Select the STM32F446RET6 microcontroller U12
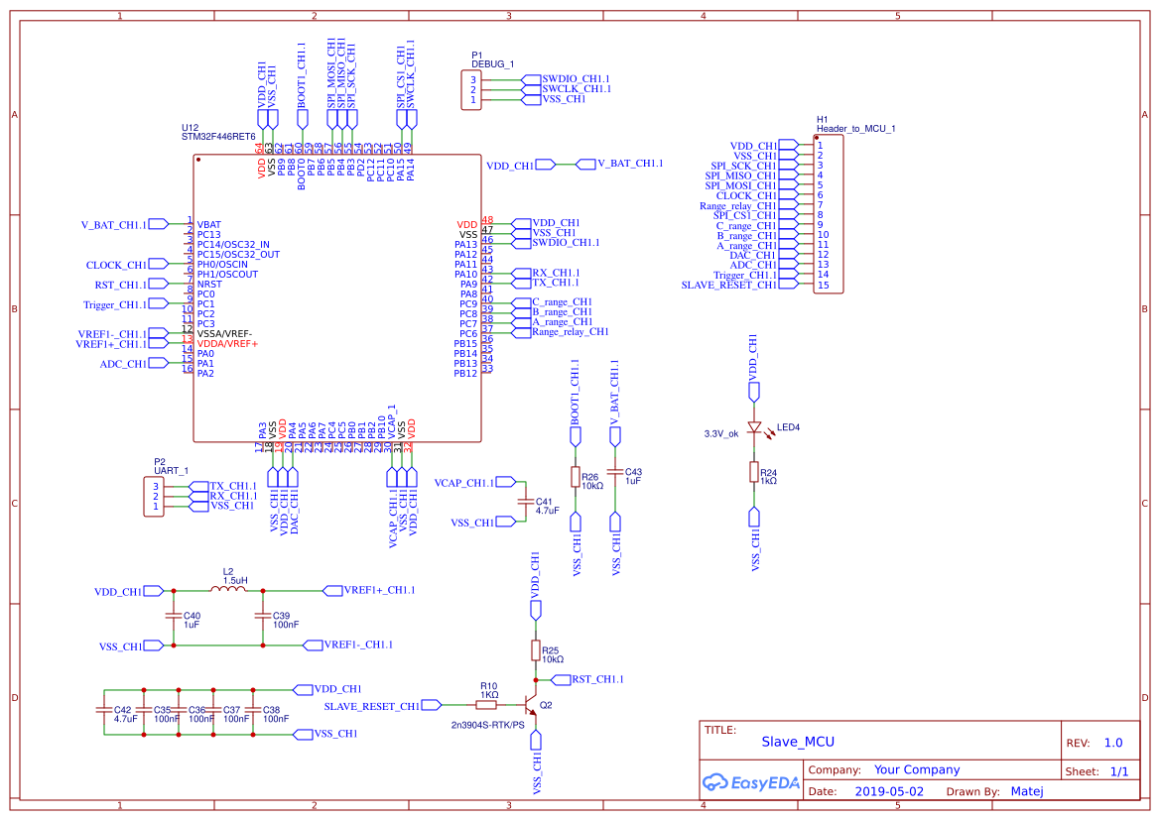Image resolution: width=1160 pixels, height=820 pixels. pyautogui.click(x=337, y=297)
